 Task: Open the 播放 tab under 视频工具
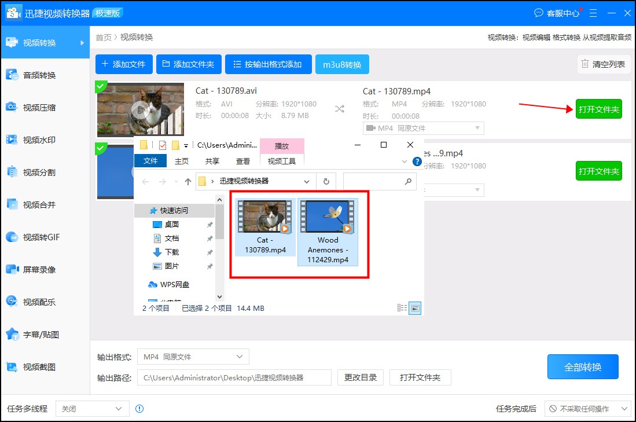tap(282, 146)
